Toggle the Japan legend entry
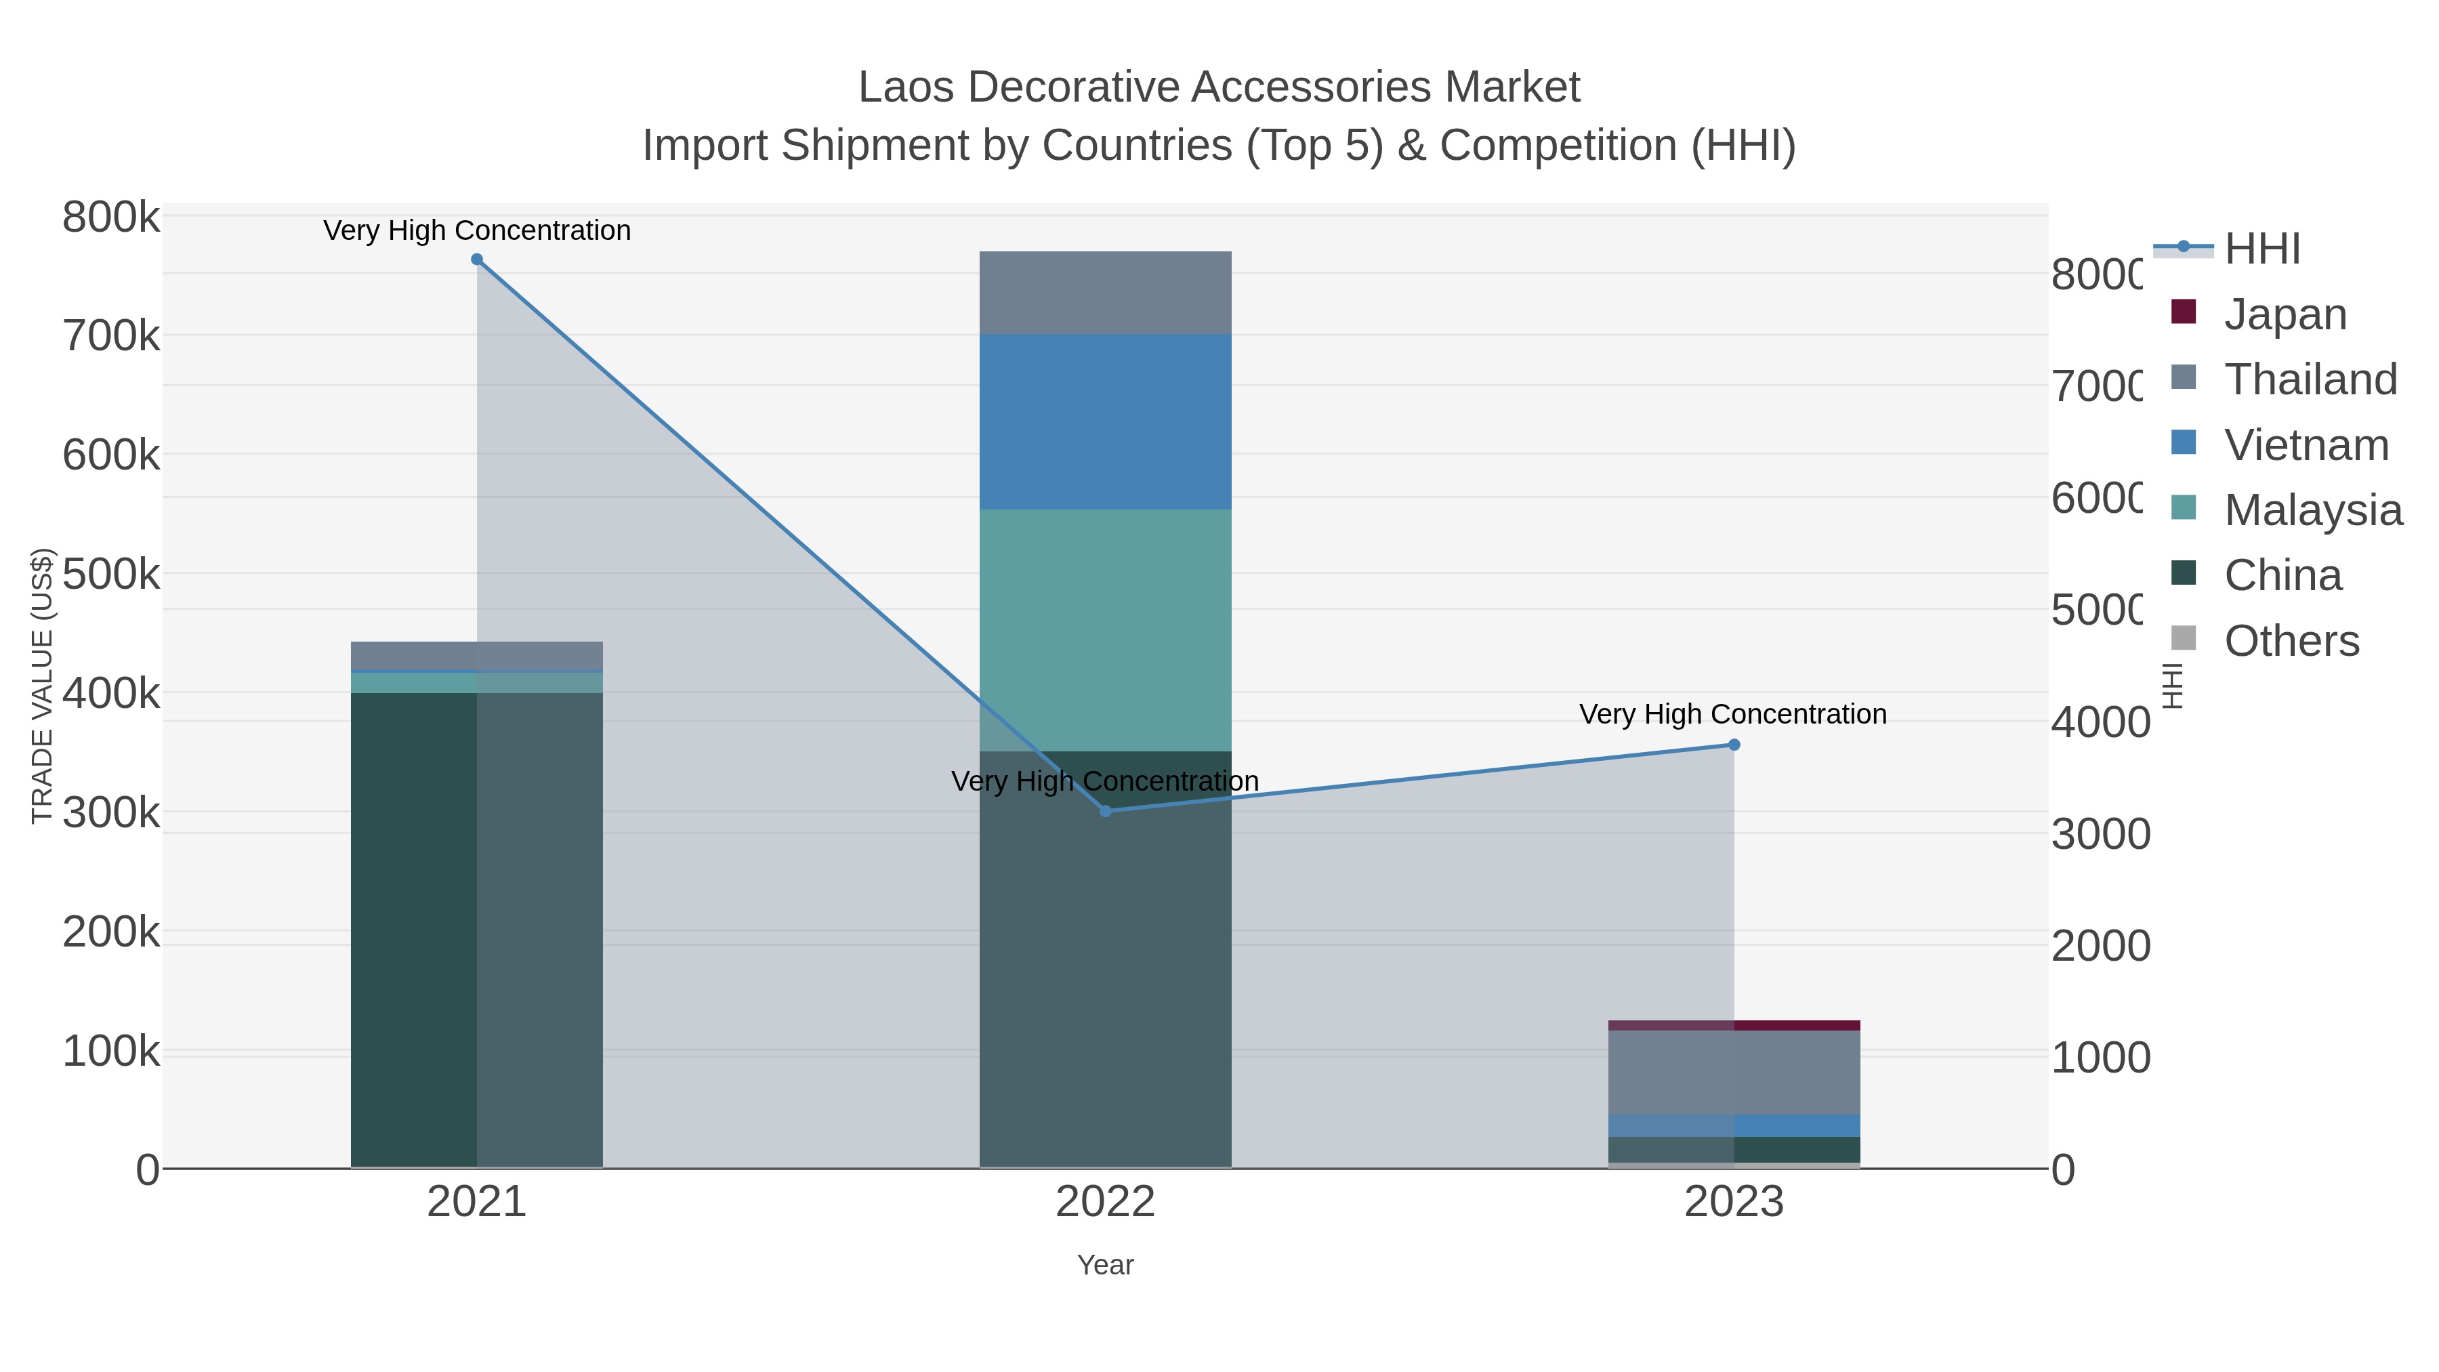Screen dimensions: 2439x1372 [2258, 314]
